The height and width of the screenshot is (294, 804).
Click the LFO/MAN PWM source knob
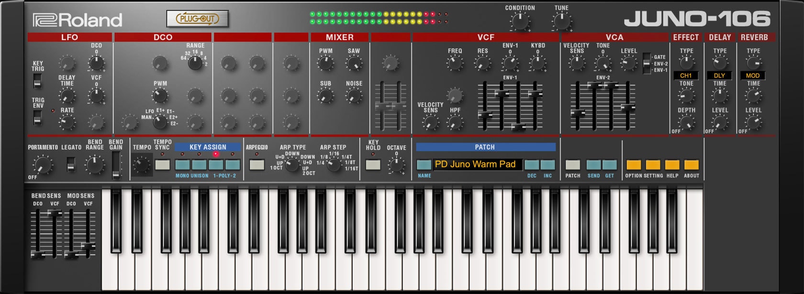click(x=160, y=123)
